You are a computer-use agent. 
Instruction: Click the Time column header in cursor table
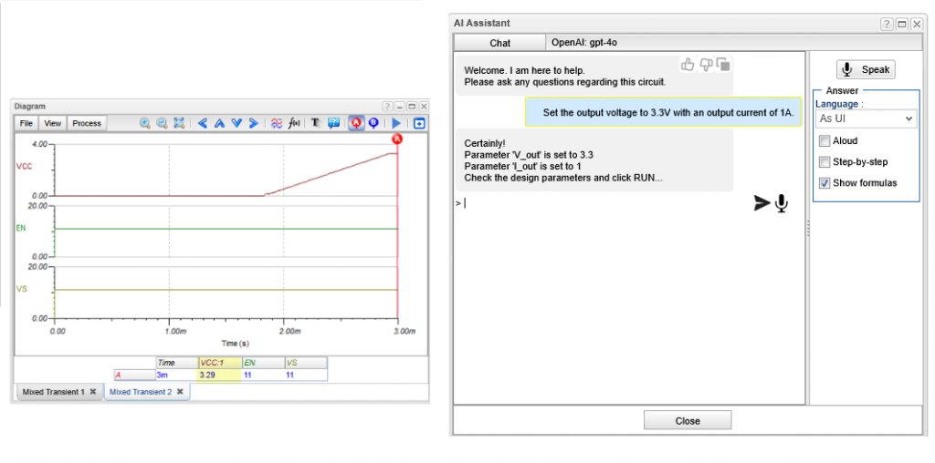click(x=176, y=363)
